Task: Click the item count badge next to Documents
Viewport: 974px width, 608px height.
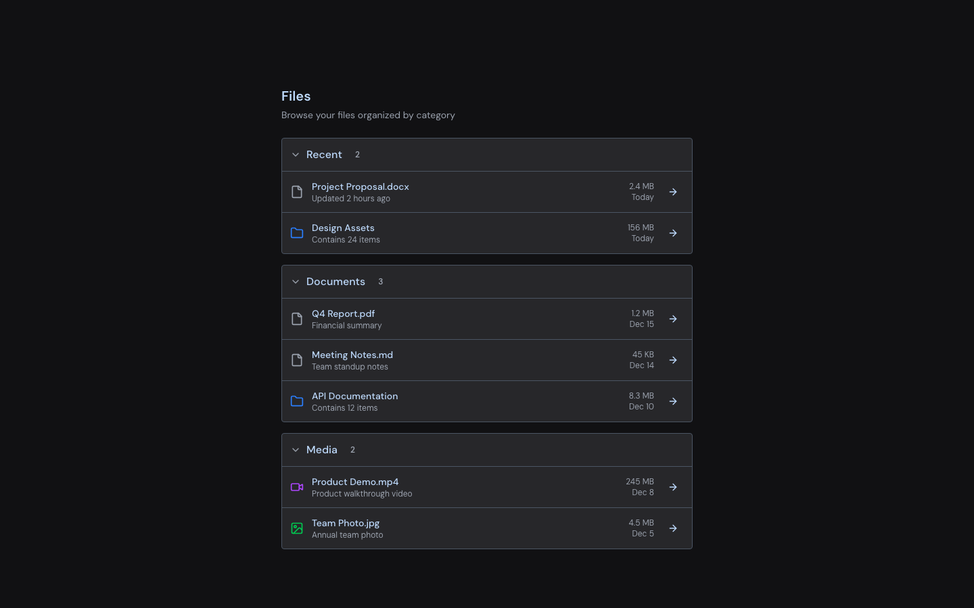Action: pyautogui.click(x=380, y=282)
